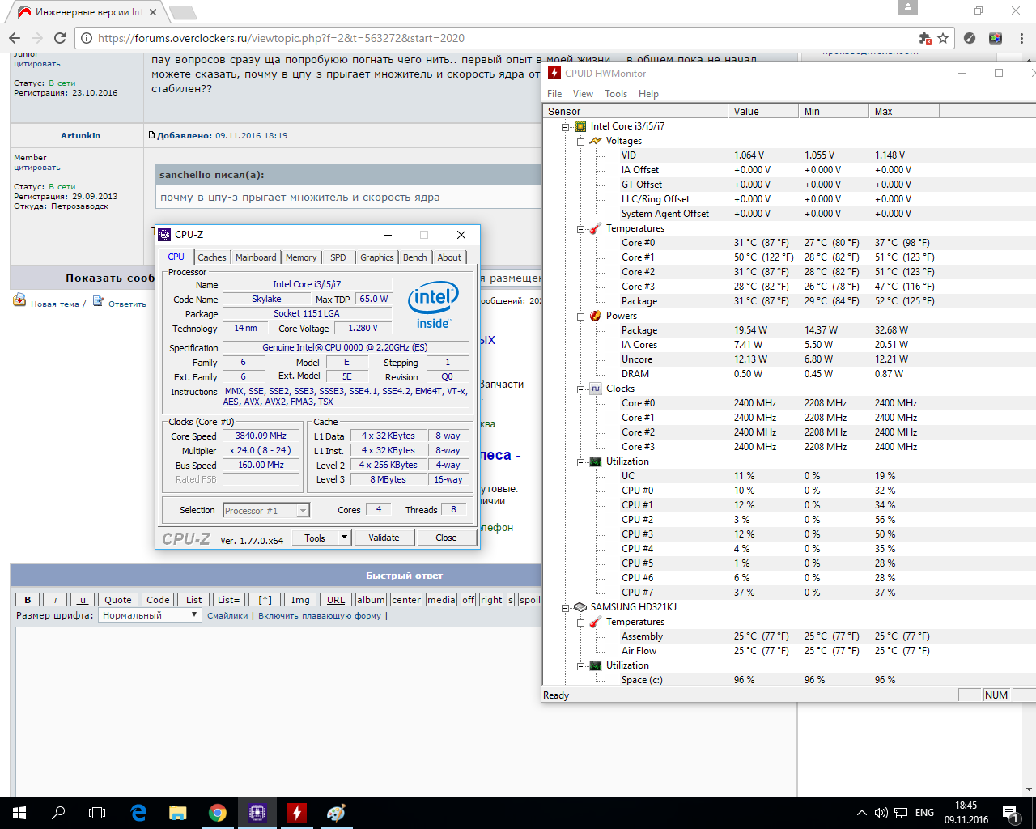Image resolution: width=1036 pixels, height=829 pixels.
Task: Open Windows search from the taskbar
Action: coord(58,813)
